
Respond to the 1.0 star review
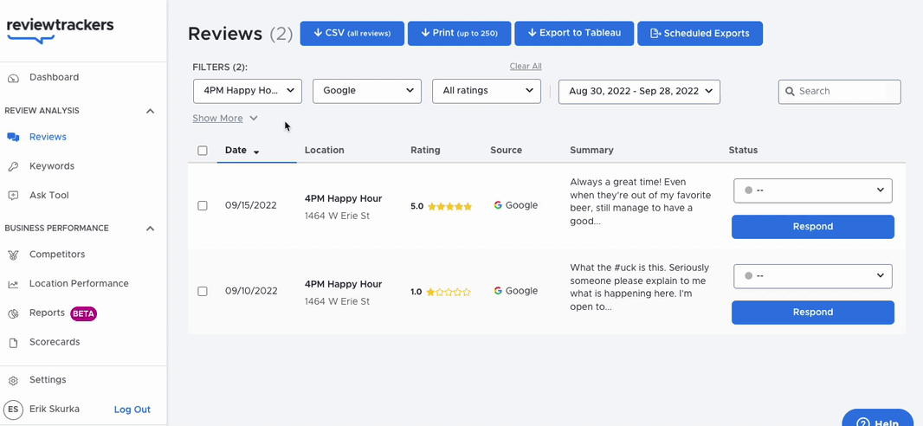(x=812, y=313)
